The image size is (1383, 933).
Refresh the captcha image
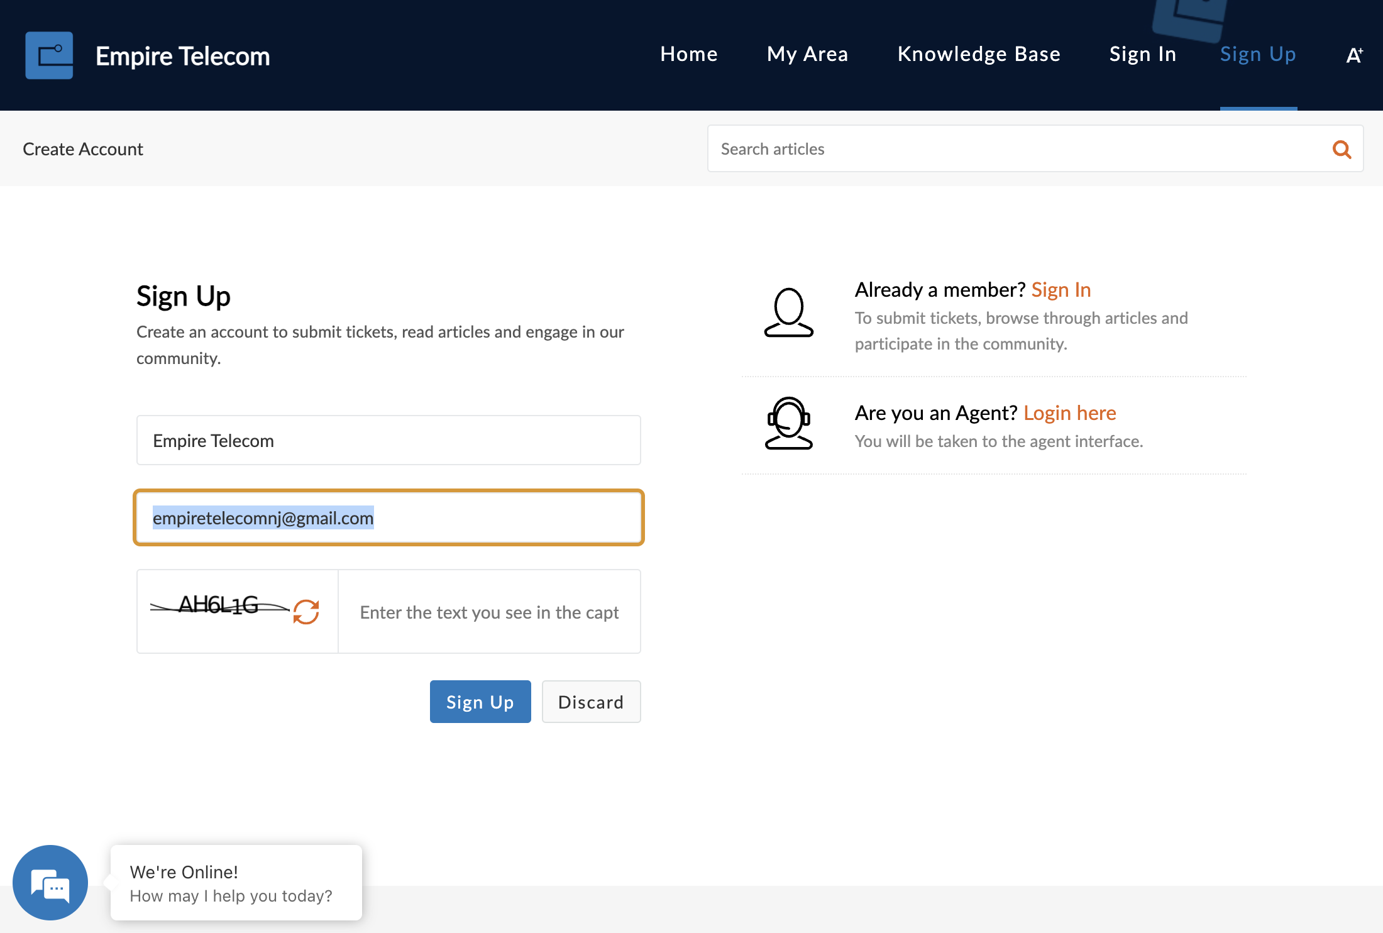(x=306, y=611)
